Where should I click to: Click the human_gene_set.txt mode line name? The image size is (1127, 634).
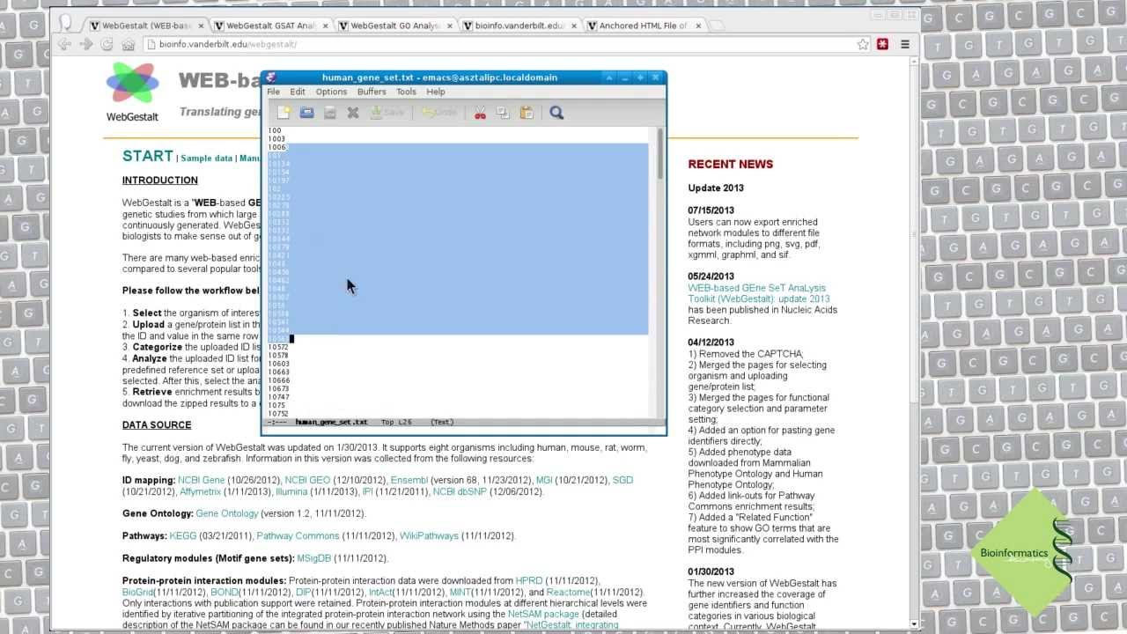point(331,423)
